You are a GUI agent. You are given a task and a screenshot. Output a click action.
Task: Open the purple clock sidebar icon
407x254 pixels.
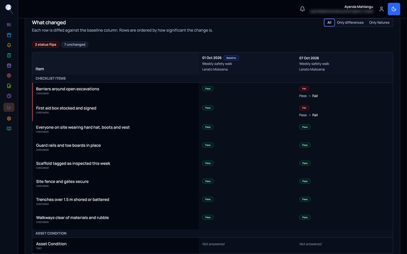pos(9,96)
